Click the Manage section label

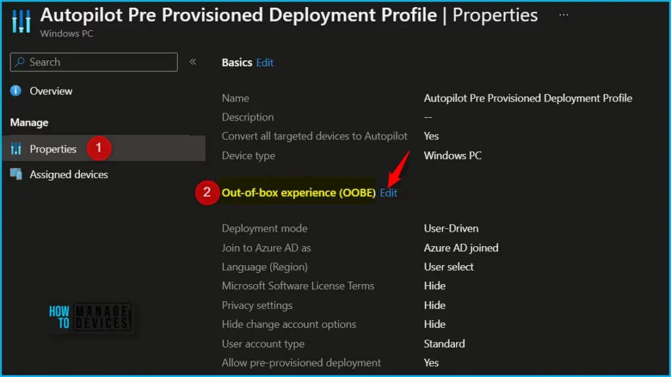tap(29, 122)
